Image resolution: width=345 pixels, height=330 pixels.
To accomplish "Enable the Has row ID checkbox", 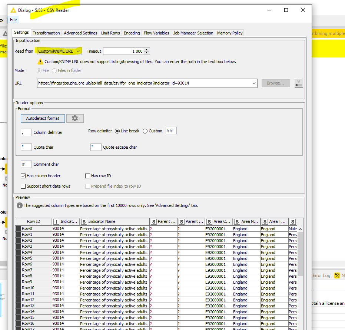I will tap(88, 176).
